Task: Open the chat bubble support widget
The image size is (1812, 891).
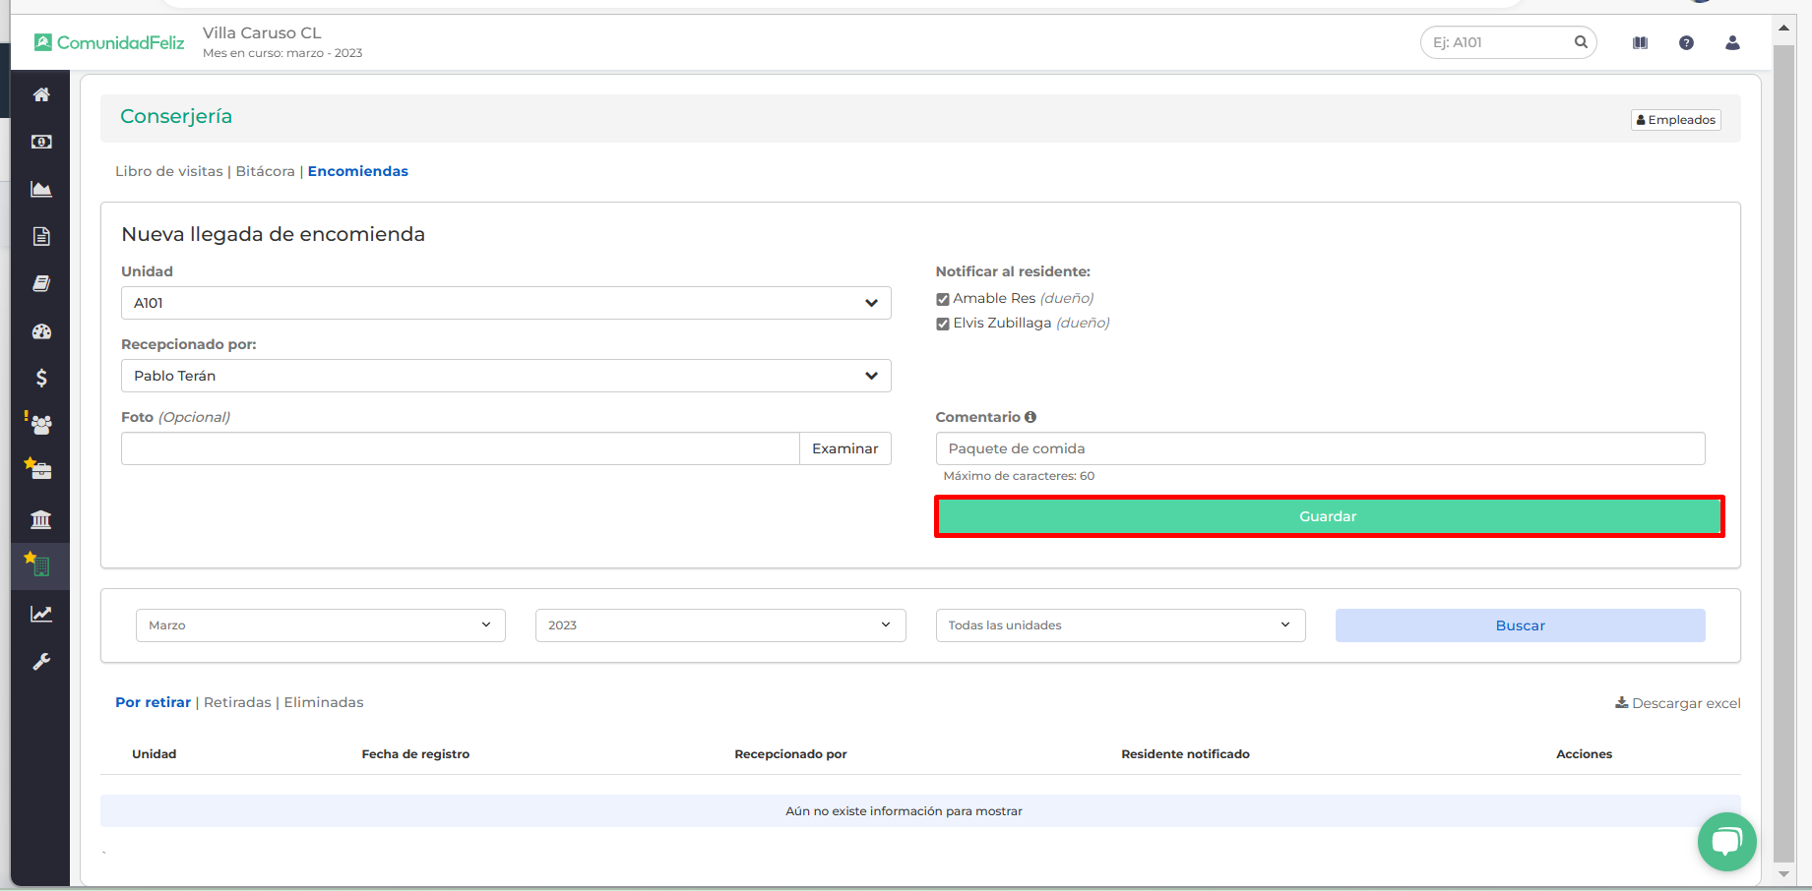Action: pos(1726,842)
